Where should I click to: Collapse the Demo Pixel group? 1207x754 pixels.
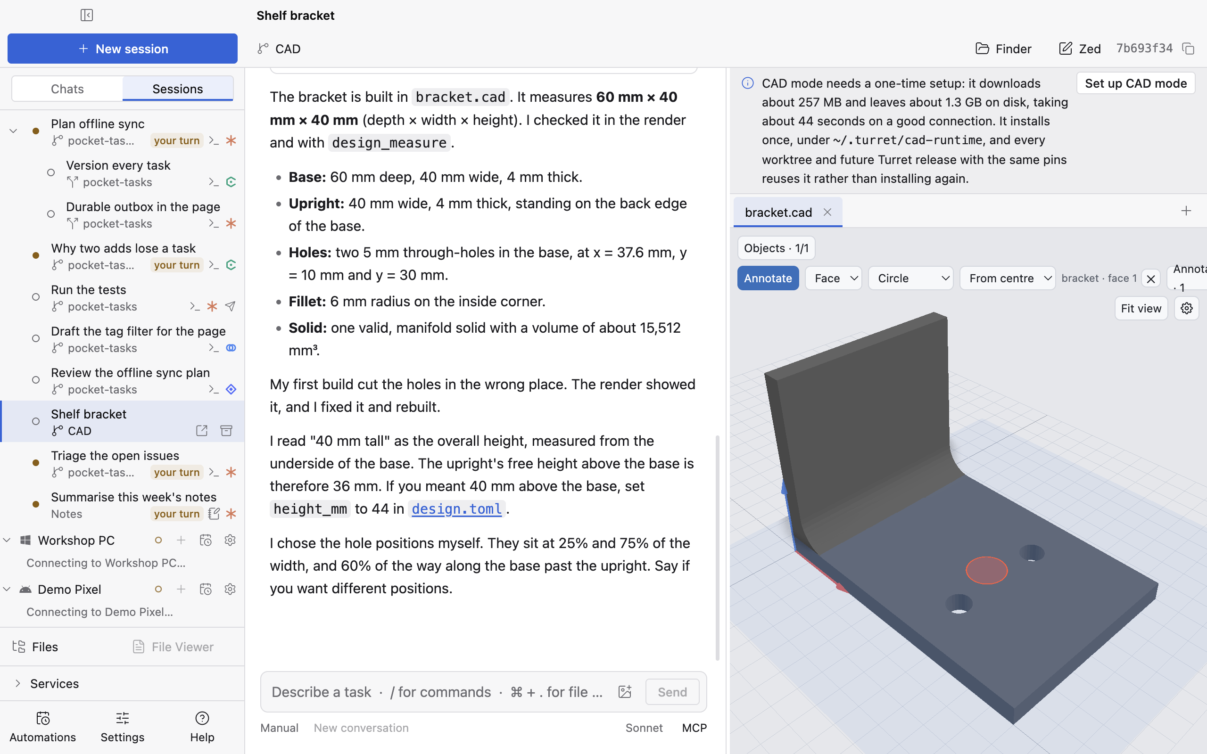tap(7, 589)
